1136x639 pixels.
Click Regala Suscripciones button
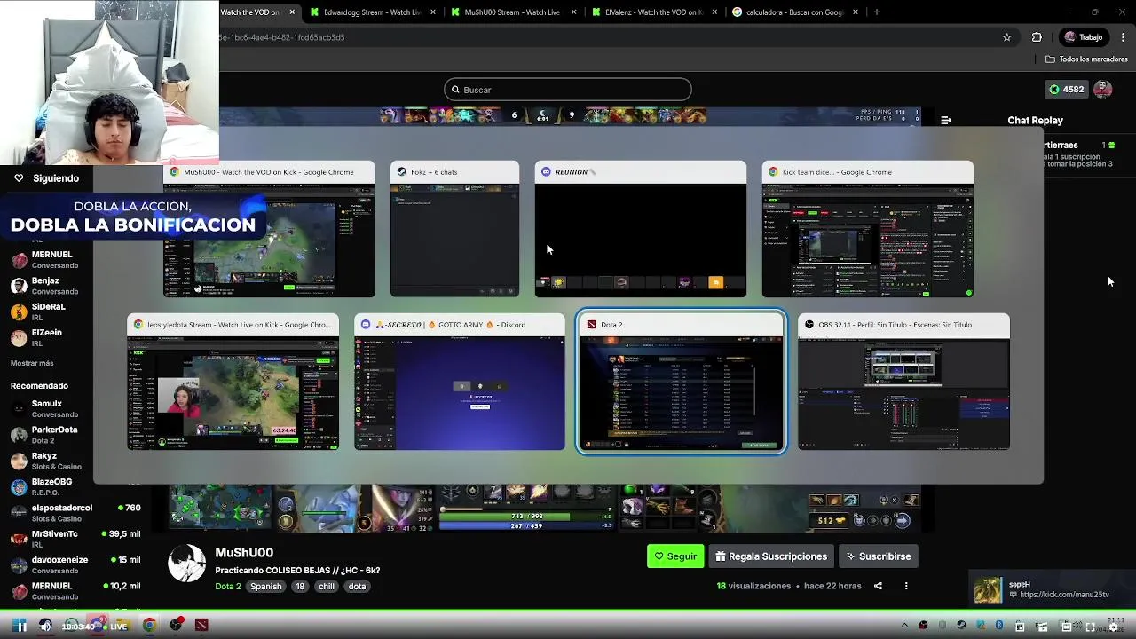click(771, 556)
